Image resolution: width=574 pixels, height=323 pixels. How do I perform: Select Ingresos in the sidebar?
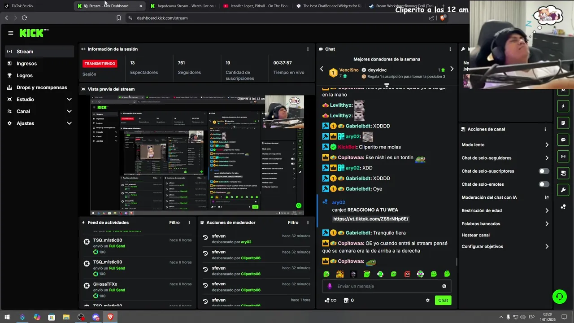pyautogui.click(x=39, y=63)
